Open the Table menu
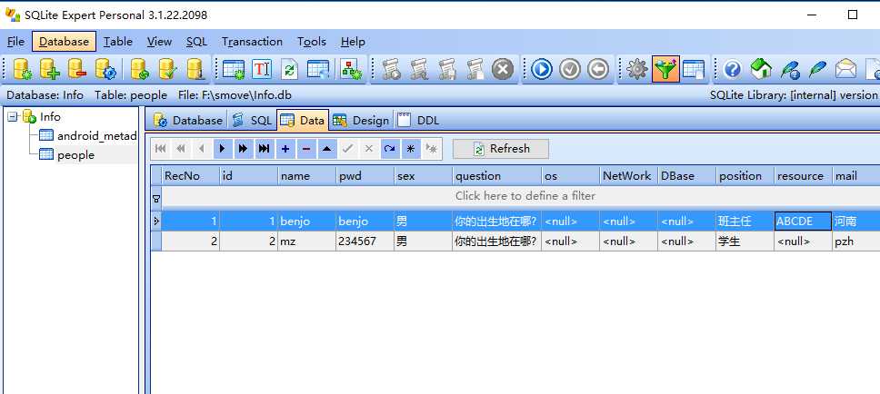This screenshot has height=394, width=880. tap(118, 42)
